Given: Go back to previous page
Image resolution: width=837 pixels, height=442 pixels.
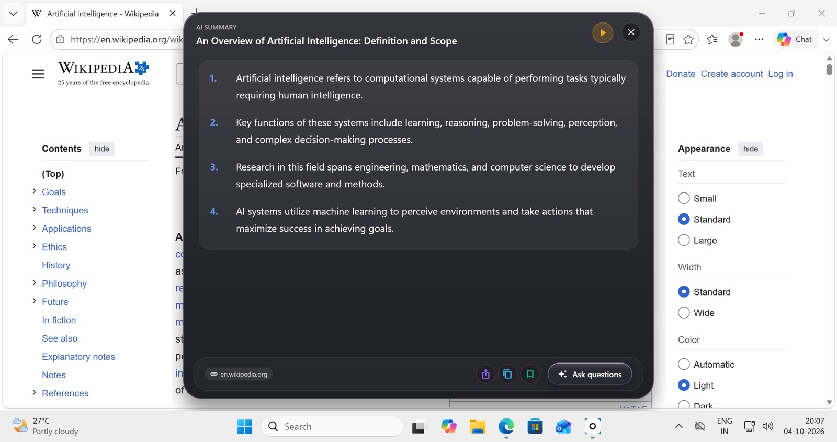Looking at the screenshot, I should coord(13,39).
